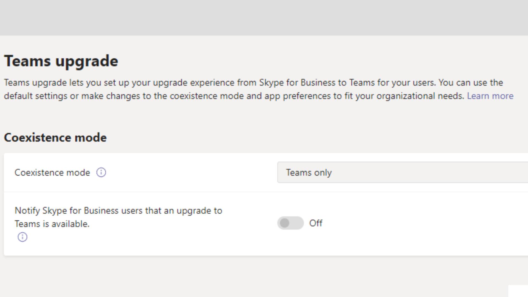Click the Coexistence mode section heading
The image size is (528, 297).
tap(55, 137)
